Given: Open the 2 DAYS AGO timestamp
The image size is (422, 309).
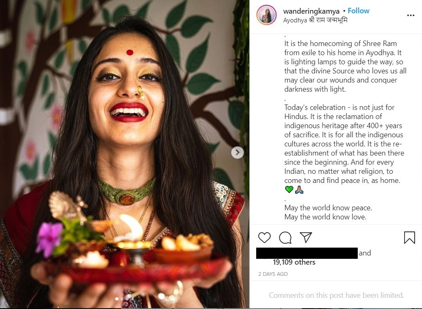Looking at the screenshot, I should click(273, 274).
